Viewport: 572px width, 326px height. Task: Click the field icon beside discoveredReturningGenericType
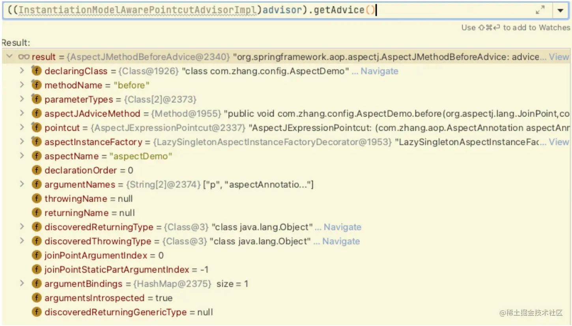[36, 312]
